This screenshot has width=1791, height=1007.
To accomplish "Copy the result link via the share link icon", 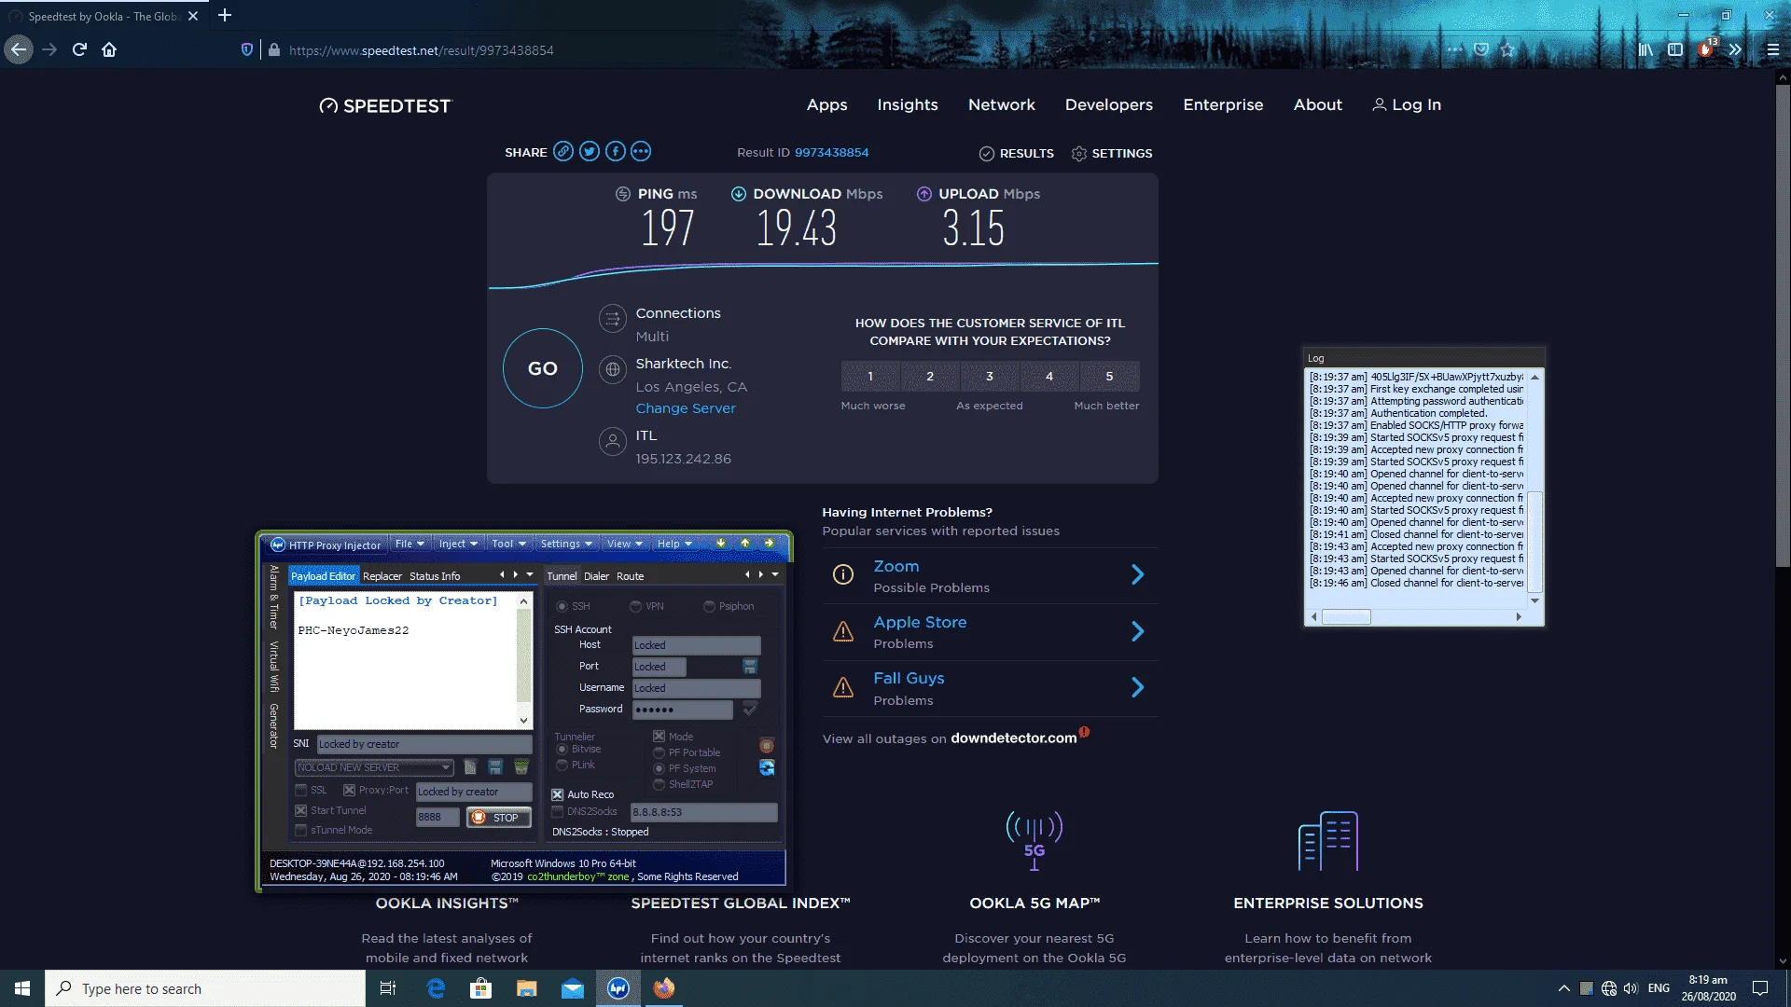I will [x=563, y=151].
